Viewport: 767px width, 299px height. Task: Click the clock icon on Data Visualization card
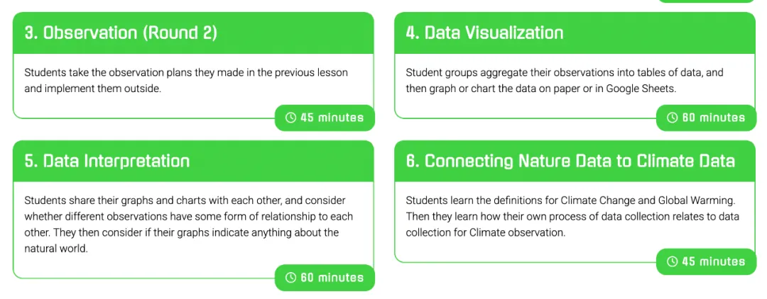(x=672, y=118)
